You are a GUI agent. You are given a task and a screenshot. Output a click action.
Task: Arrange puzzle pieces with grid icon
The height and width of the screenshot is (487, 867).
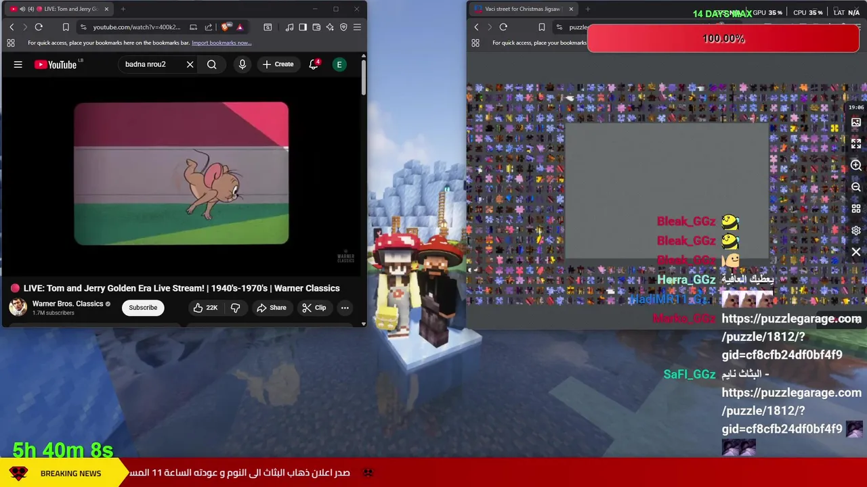(856, 208)
